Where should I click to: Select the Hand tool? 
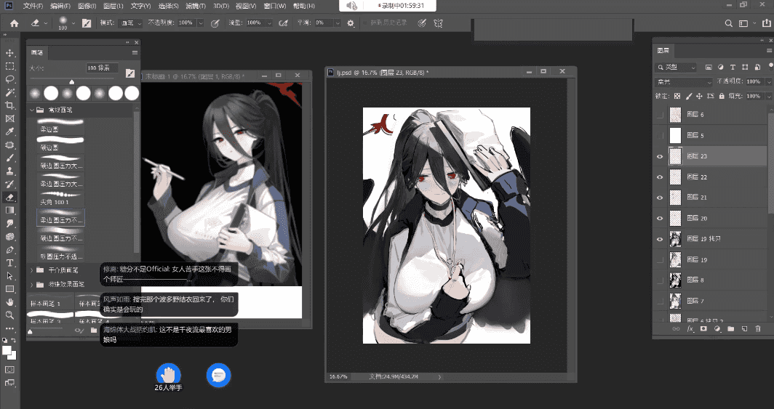[9, 302]
